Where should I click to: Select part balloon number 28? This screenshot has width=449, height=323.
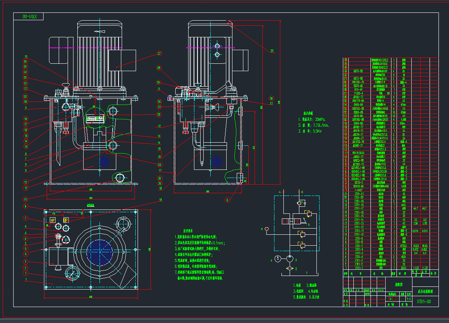pos(159,68)
